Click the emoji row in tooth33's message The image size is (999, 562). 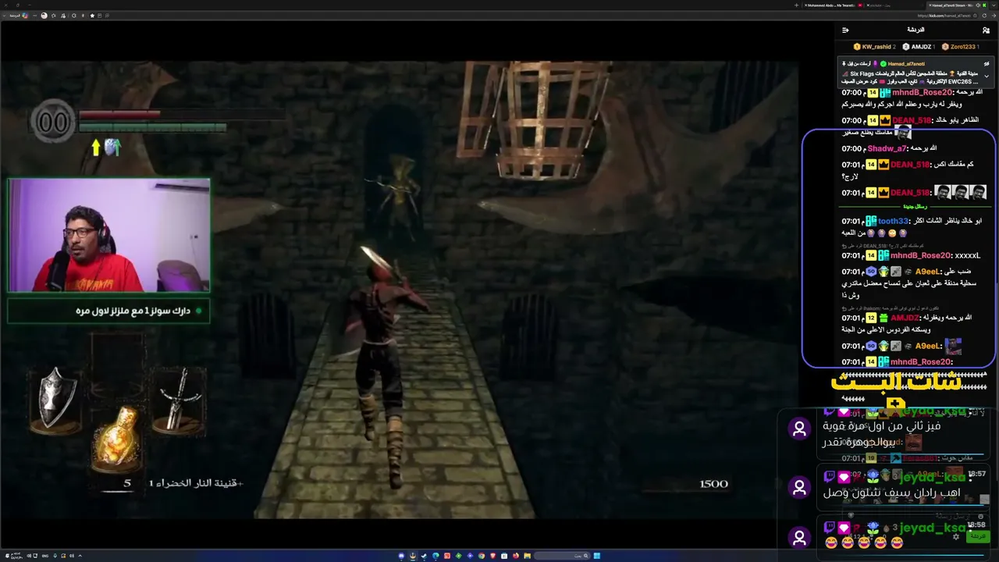coord(887,233)
